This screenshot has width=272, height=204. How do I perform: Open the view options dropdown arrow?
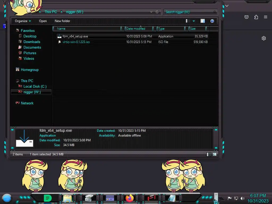coord(194,21)
